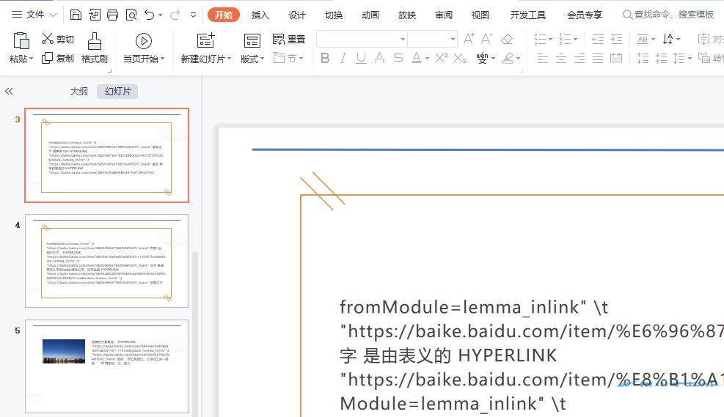Click the 重置 reset button

click(x=289, y=40)
